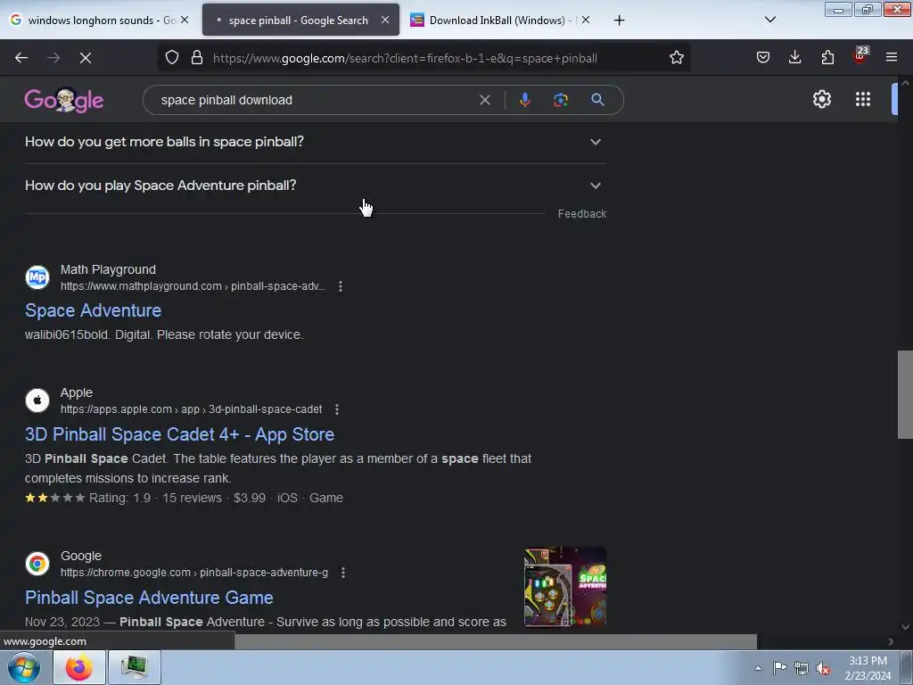The image size is (913, 685).
Task: Click the site security padlock icon
Action: [197, 58]
